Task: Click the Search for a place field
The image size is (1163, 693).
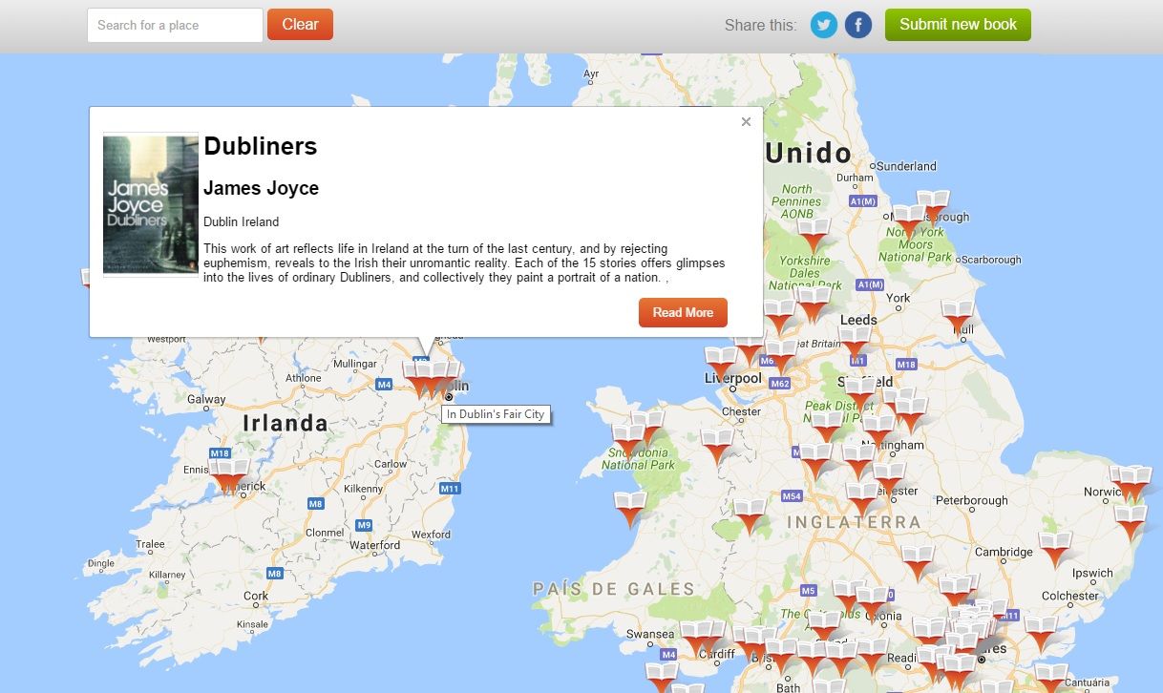Action: click(x=175, y=25)
